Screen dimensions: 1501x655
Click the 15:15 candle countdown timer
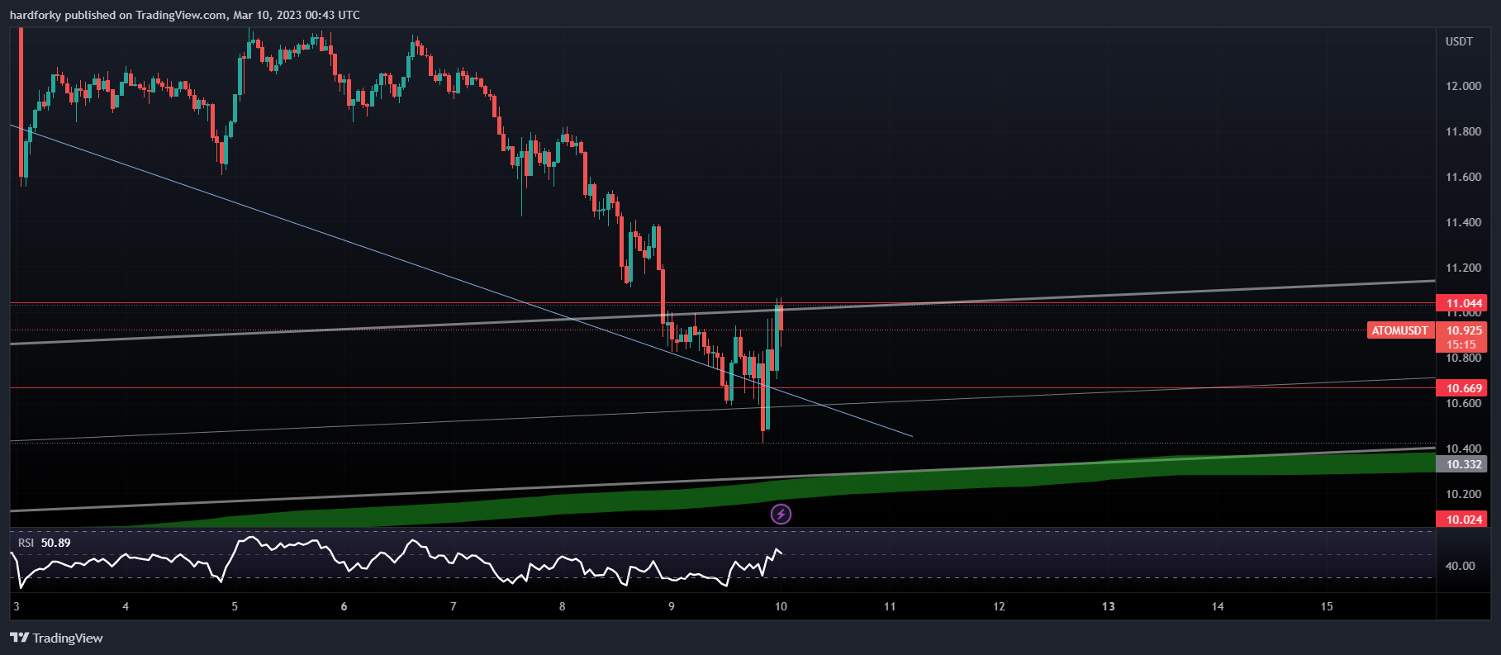click(x=1461, y=344)
